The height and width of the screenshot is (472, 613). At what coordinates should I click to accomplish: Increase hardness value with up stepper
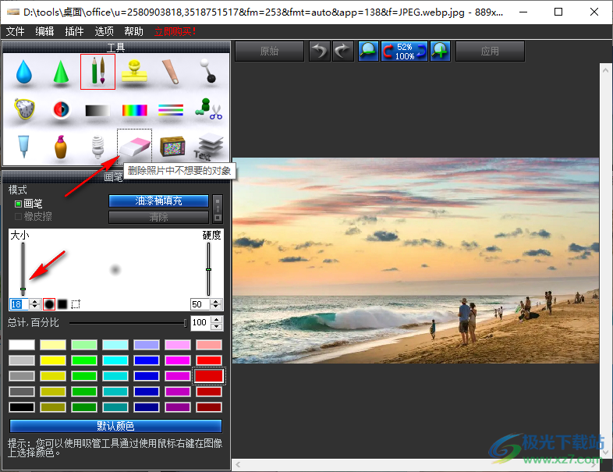pyautogui.click(x=216, y=301)
